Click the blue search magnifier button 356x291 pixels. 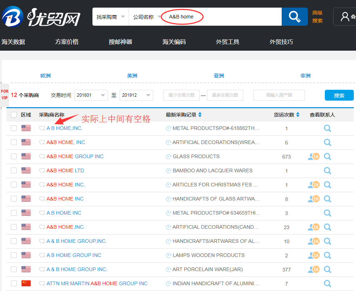(x=294, y=17)
